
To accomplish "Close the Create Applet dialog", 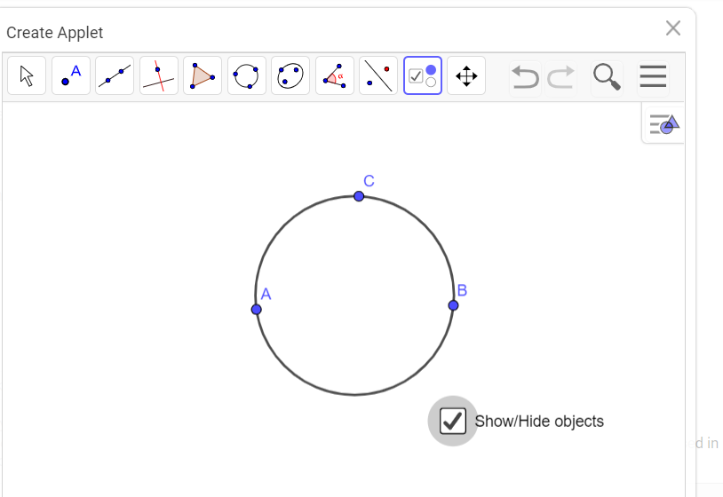I will (673, 28).
